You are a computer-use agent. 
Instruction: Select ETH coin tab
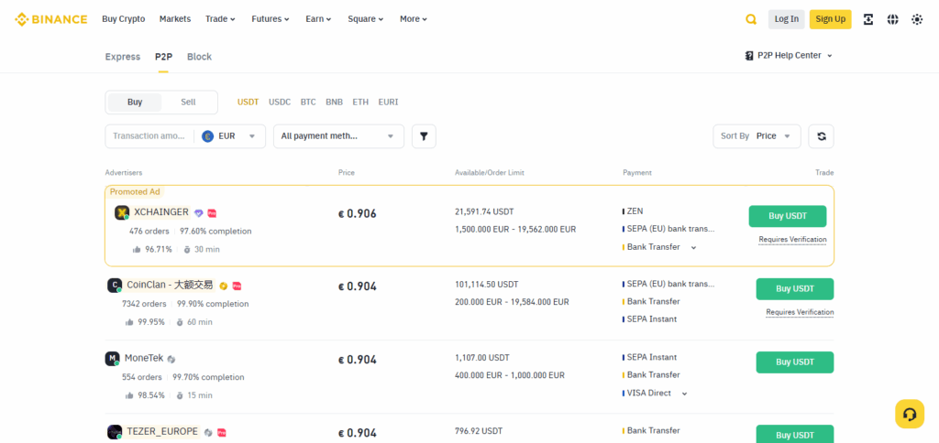[x=360, y=103]
